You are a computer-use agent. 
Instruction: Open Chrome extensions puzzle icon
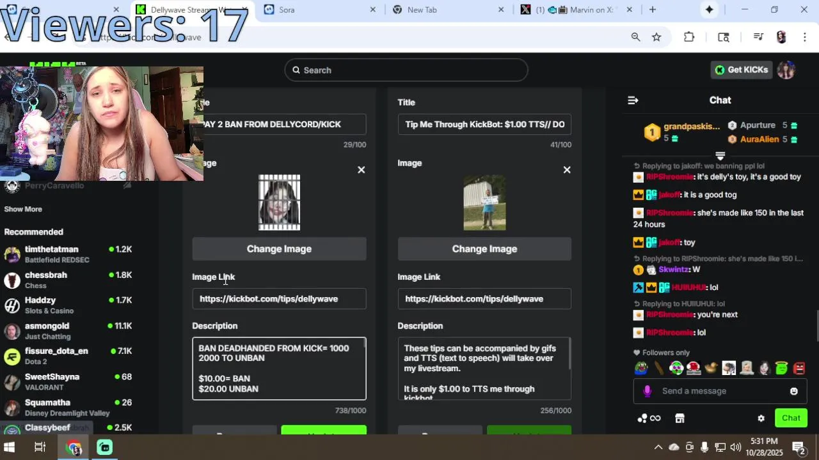coord(689,37)
